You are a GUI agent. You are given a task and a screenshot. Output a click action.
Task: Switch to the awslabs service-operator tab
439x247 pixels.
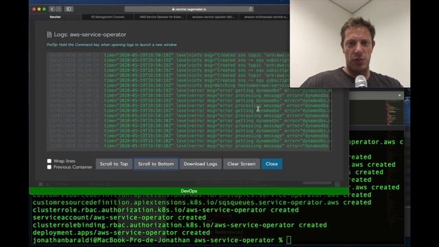point(213,17)
